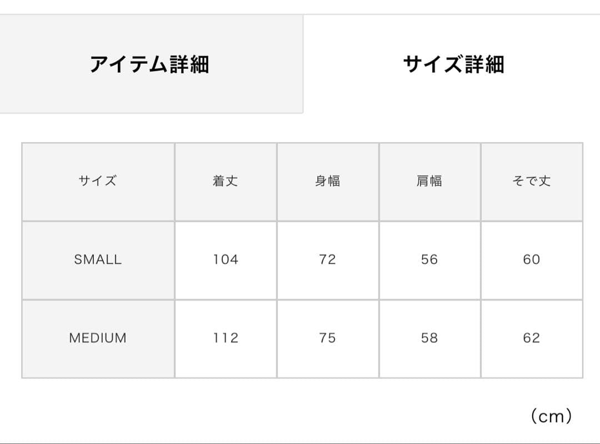Select the 身幅 header cell

(327, 181)
